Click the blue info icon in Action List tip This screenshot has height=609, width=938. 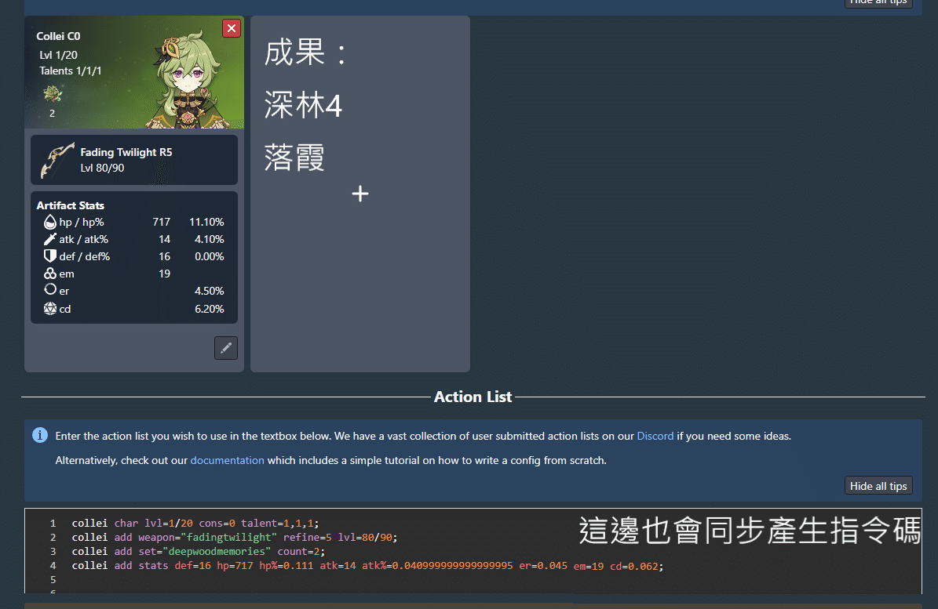(40, 435)
